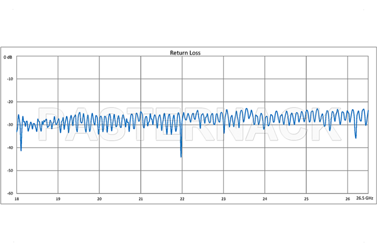Click the -60 y-axis label
The width and height of the screenshot is (377, 251).
click(9, 193)
